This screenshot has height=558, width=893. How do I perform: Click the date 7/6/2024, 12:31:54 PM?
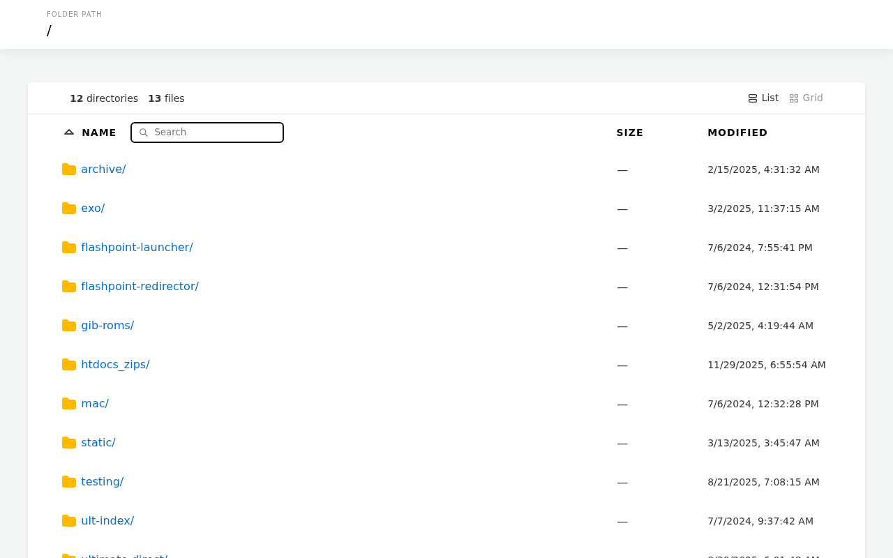(x=763, y=287)
